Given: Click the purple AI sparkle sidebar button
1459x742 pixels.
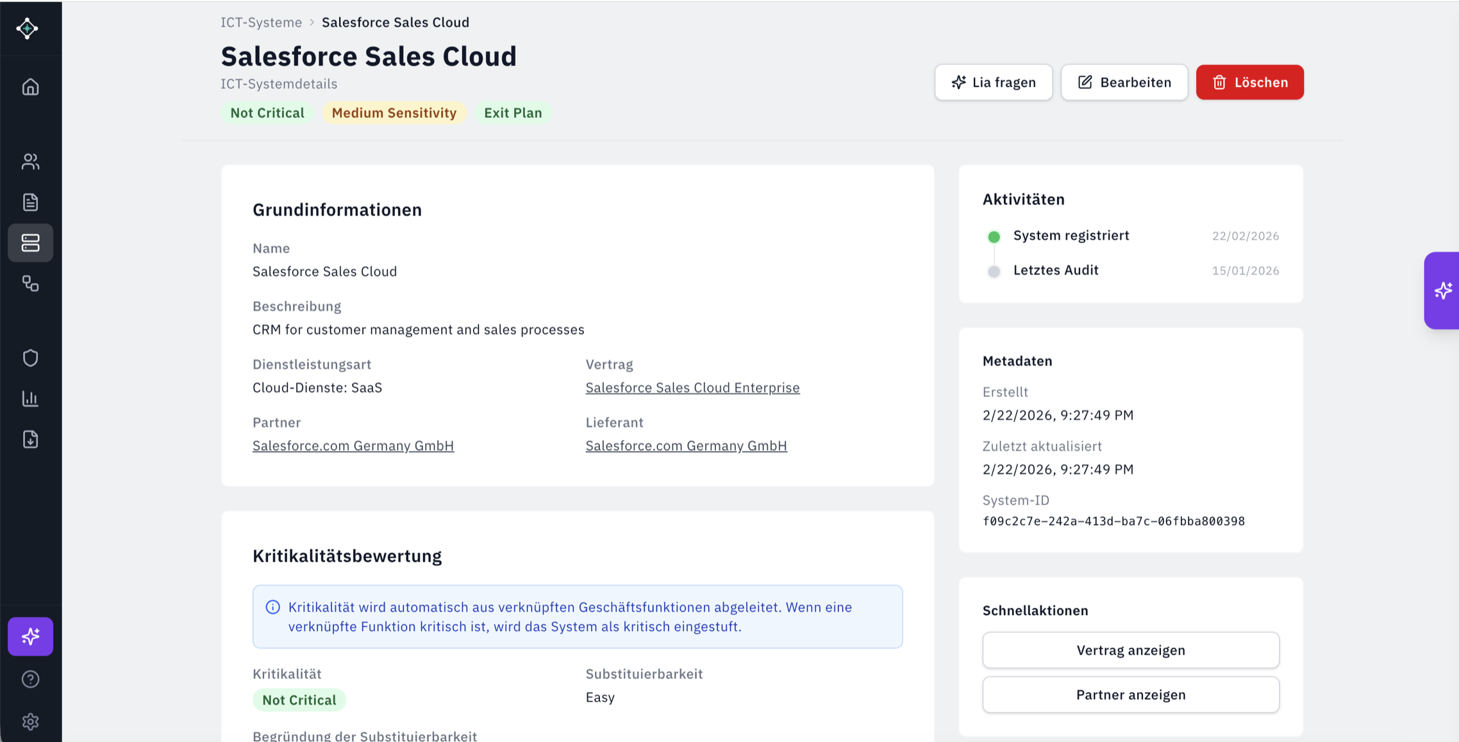Looking at the screenshot, I should (30, 636).
